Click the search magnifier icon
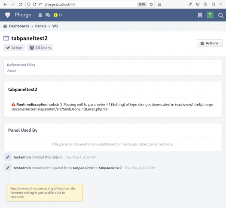 (220, 15)
